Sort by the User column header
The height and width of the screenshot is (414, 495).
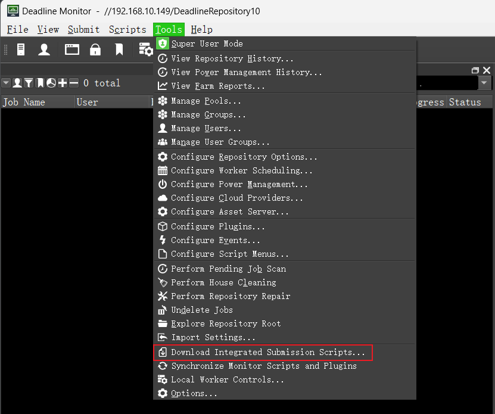click(112, 102)
